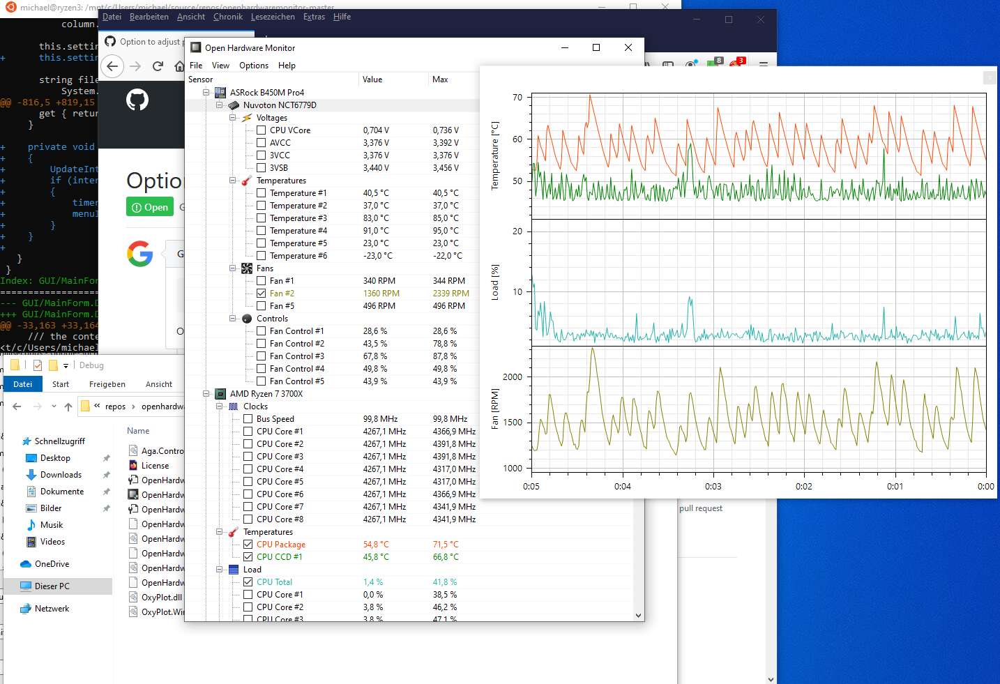Uncheck the Fan #2 checkbox
1000x684 pixels.
point(261,293)
